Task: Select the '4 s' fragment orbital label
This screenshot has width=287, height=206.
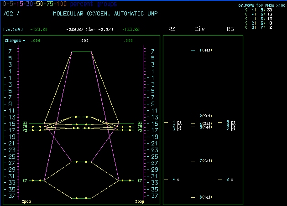Action: 176,180
